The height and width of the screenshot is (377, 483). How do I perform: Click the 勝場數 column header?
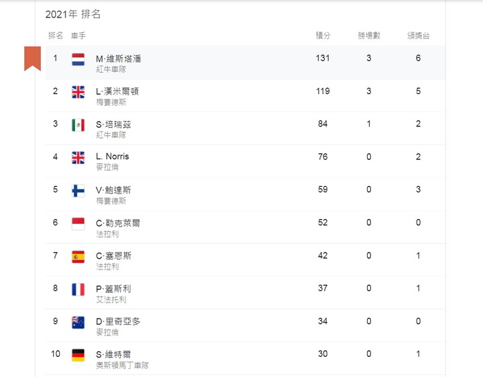click(x=369, y=36)
